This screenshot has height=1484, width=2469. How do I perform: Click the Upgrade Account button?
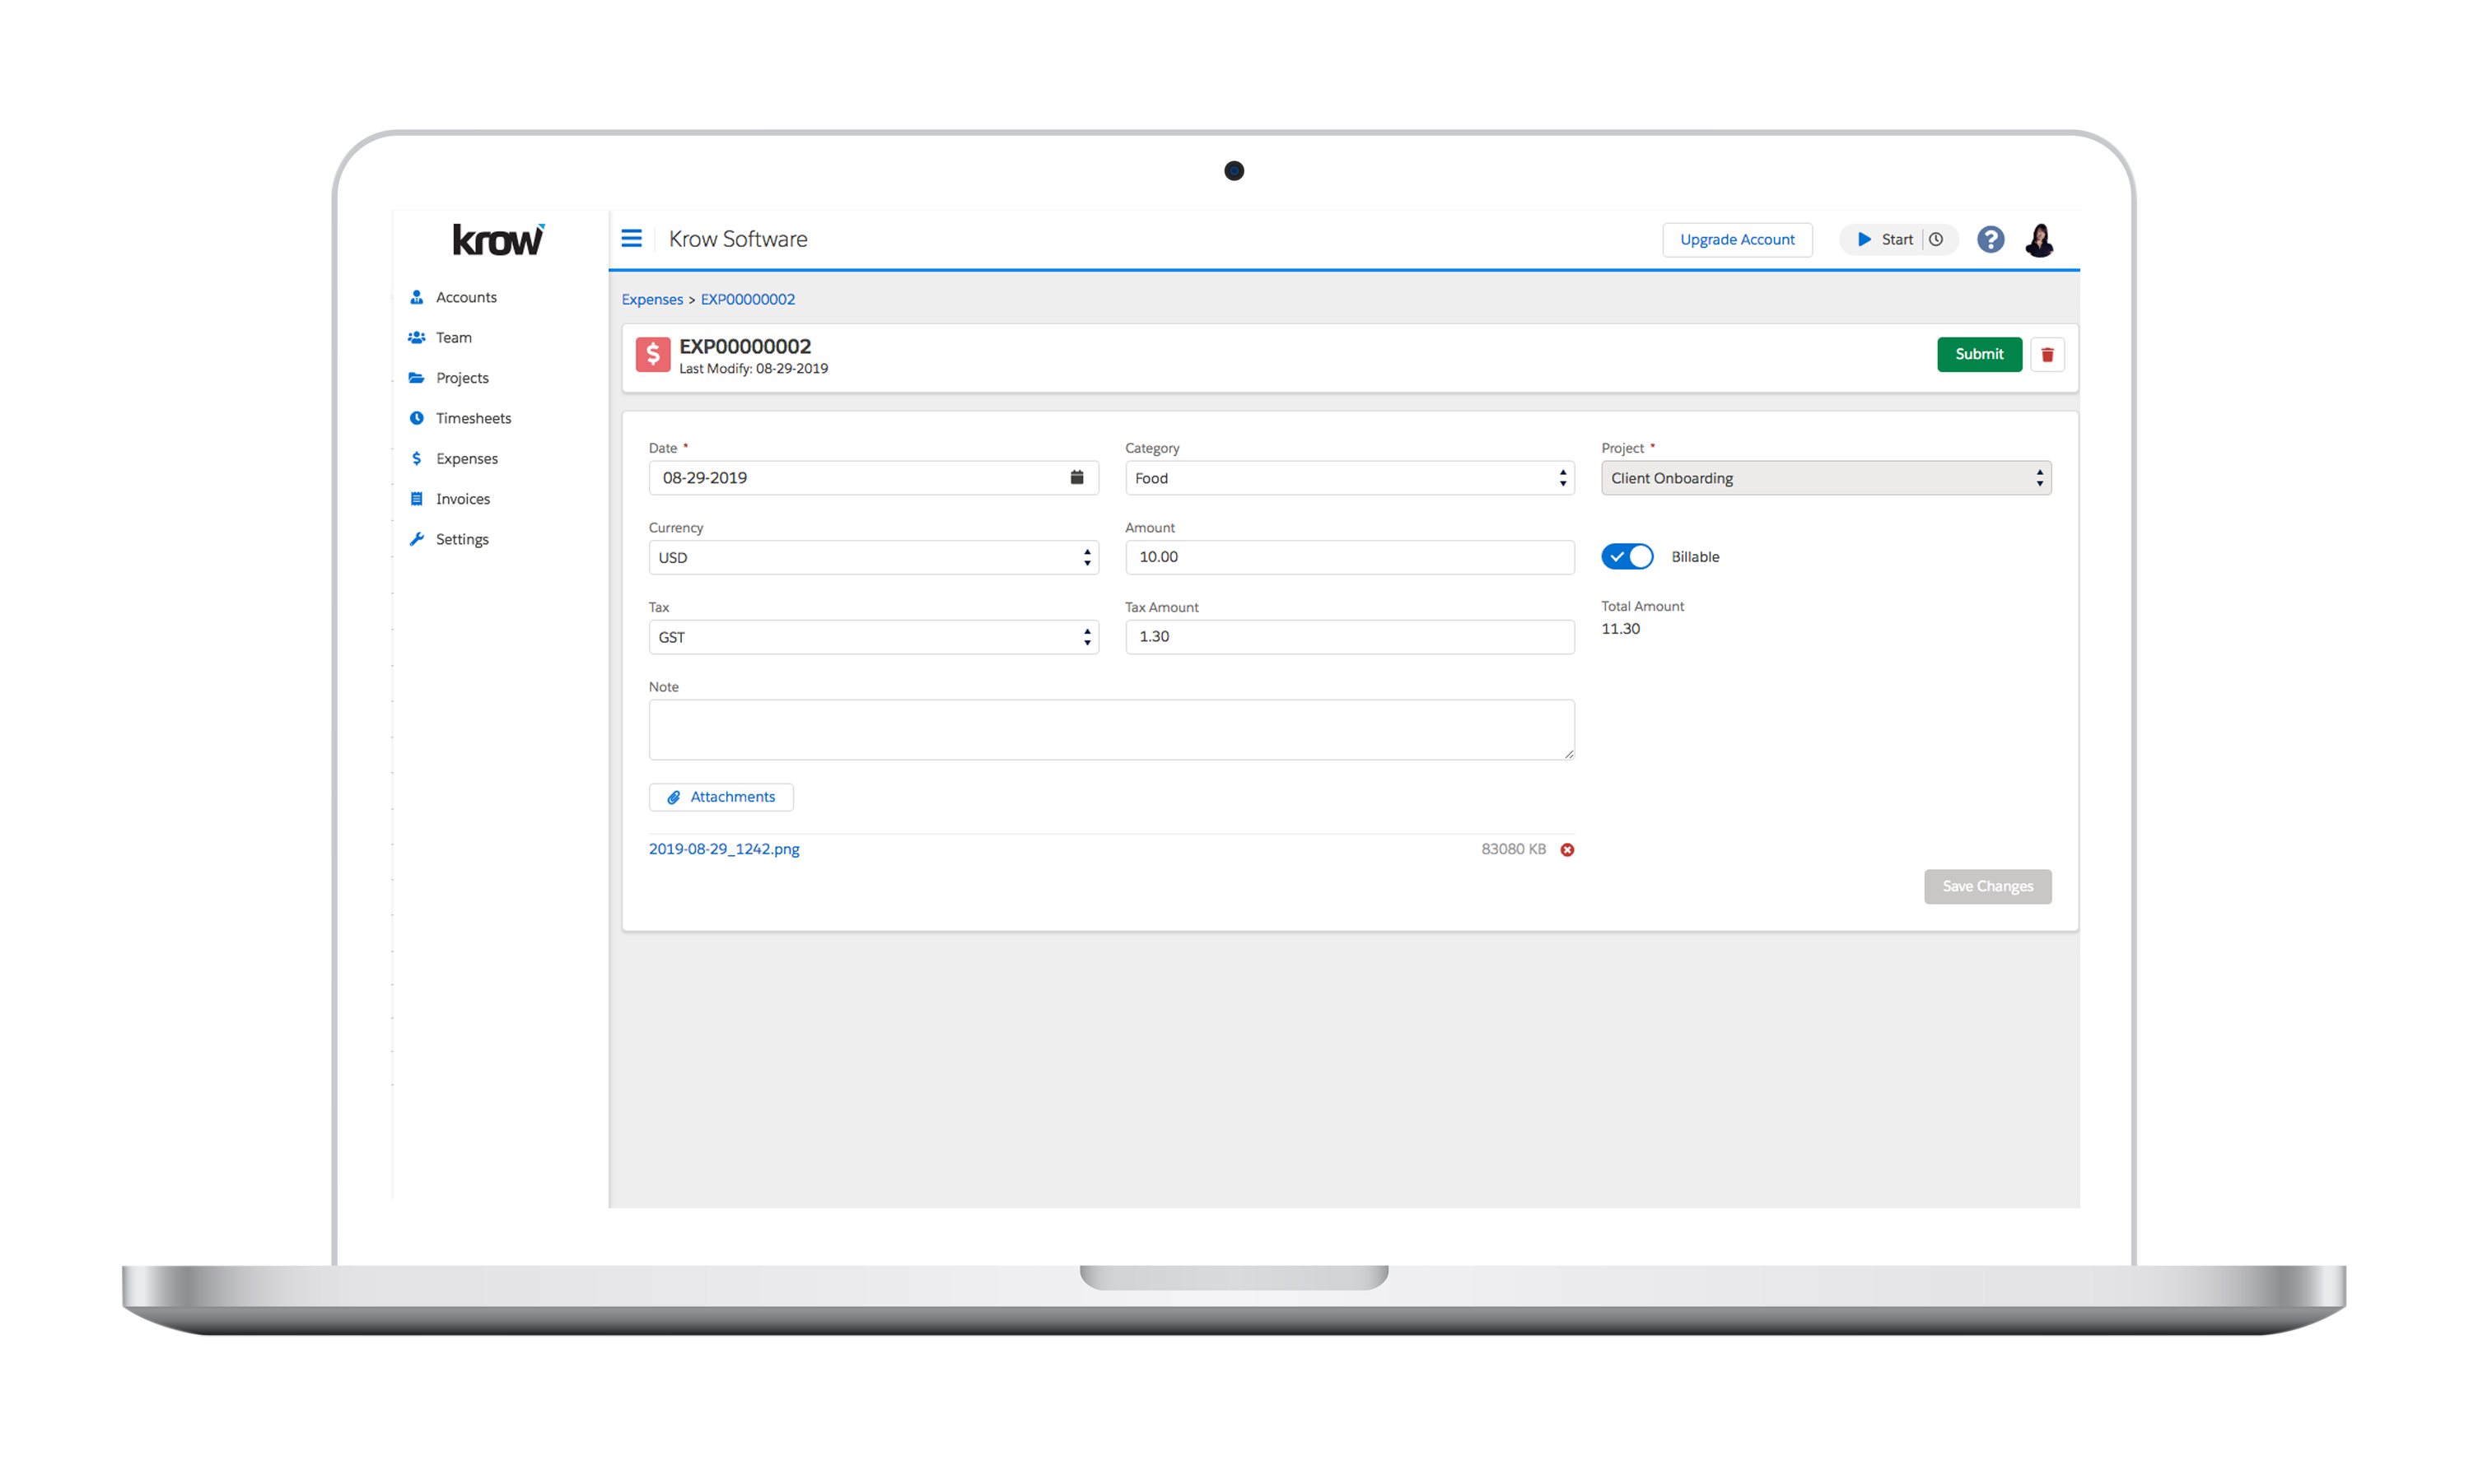click(1737, 240)
